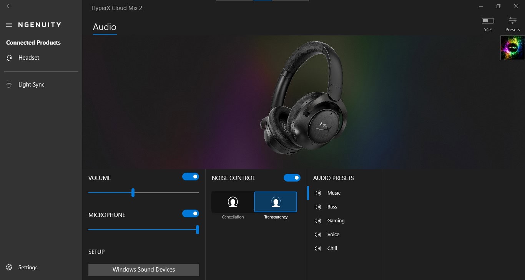This screenshot has width=525, height=280.
Task: Click the Settings gear icon
Action: point(9,267)
